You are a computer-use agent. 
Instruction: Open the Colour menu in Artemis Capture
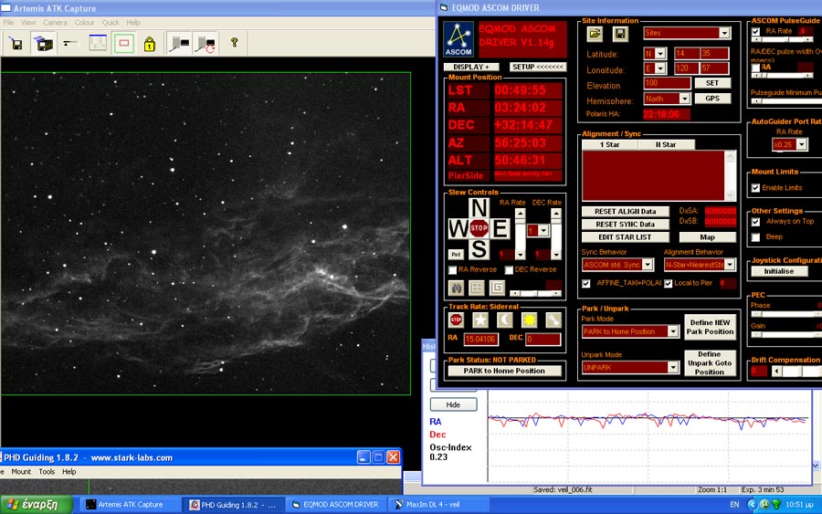pyautogui.click(x=84, y=23)
